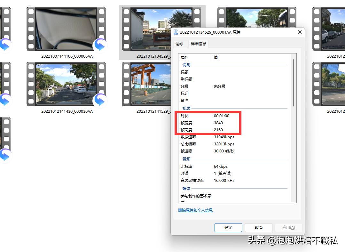This screenshot has width=345, height=252.
Task: Click the 确定 button
Action: click(x=228, y=227)
